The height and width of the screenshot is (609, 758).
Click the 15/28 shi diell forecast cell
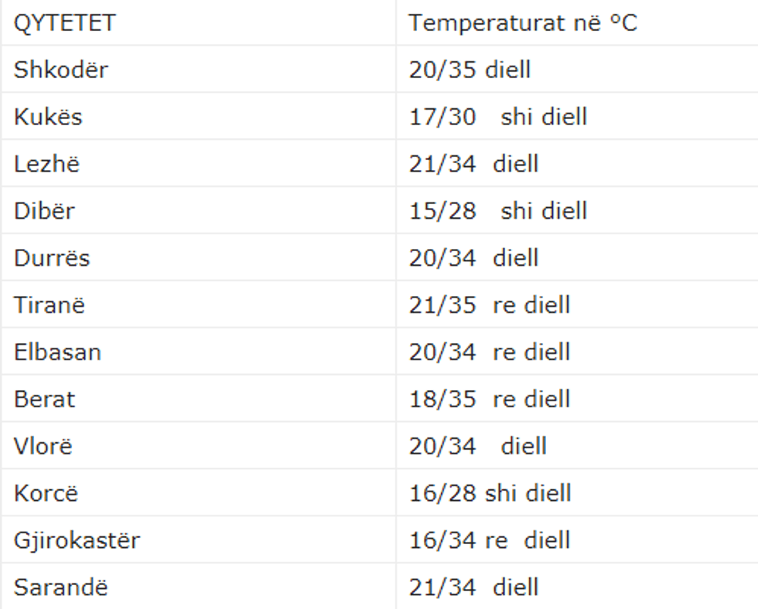pos(498,211)
